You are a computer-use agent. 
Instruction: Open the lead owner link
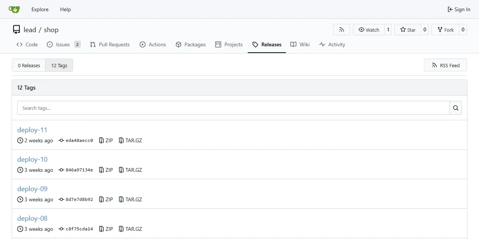click(30, 30)
